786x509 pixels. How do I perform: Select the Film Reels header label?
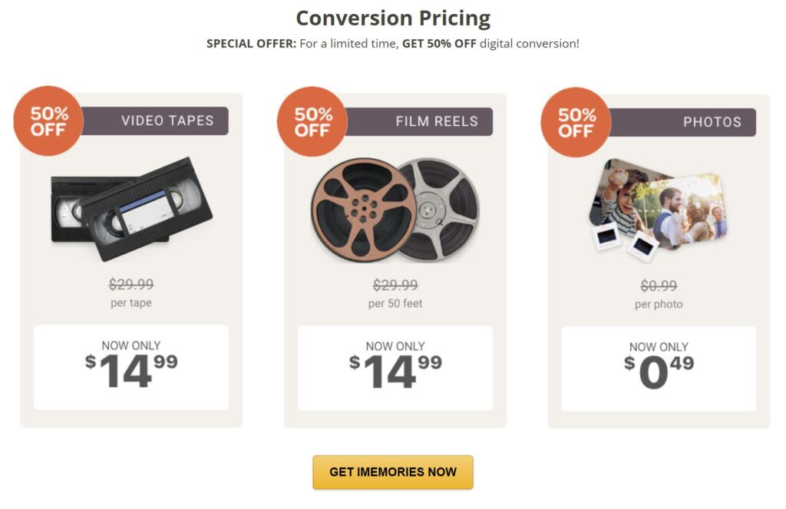(x=436, y=121)
